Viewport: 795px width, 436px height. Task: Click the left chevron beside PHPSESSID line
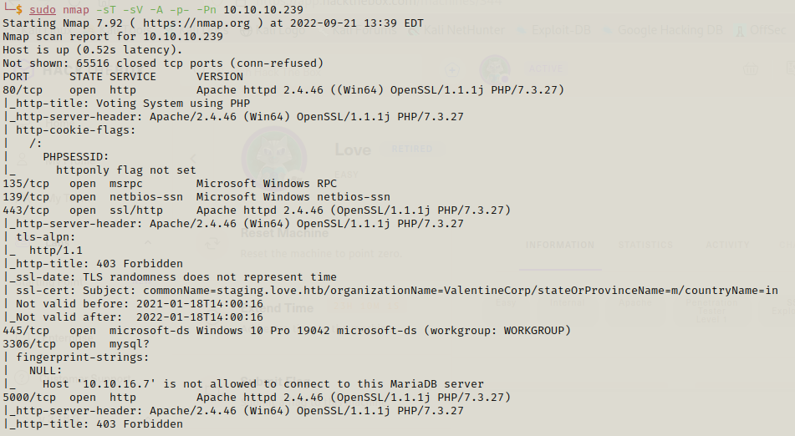point(192,159)
